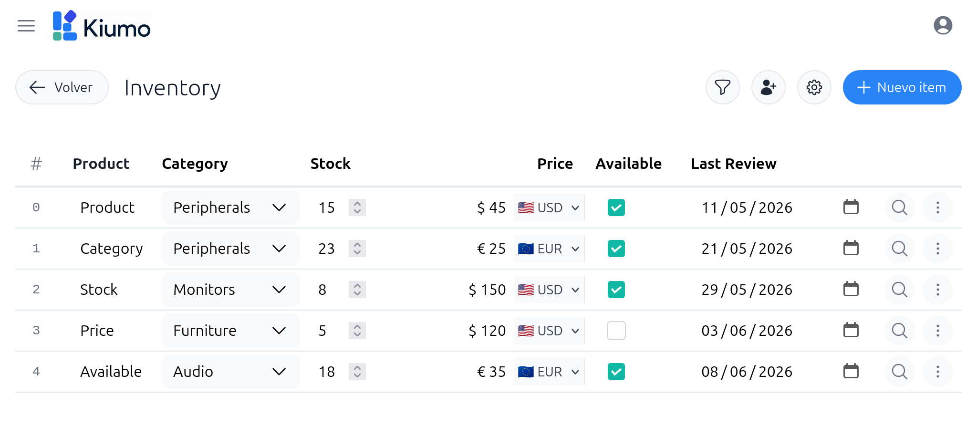Open the Monitors category dropdown
Screen dimensions: 977x447
click(230, 290)
